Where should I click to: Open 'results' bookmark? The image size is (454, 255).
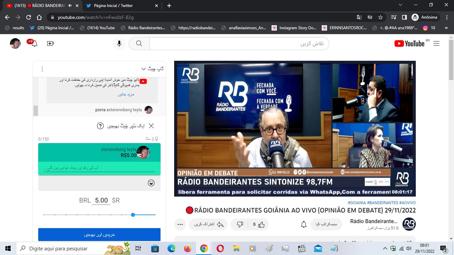point(15,28)
